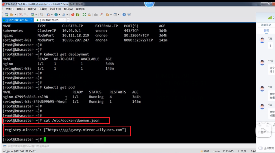The image size is (275, 153).
Task: Click the first chat avatar in side panel
Action: click(x=262, y=40)
